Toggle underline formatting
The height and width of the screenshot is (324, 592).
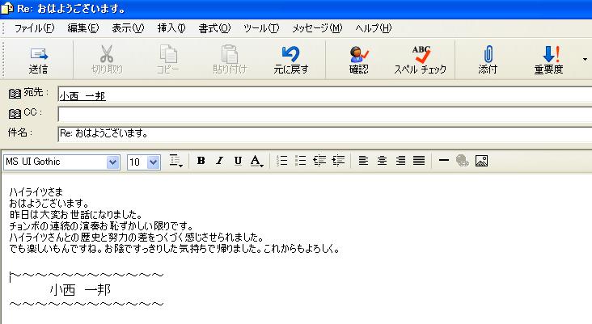tap(238, 162)
